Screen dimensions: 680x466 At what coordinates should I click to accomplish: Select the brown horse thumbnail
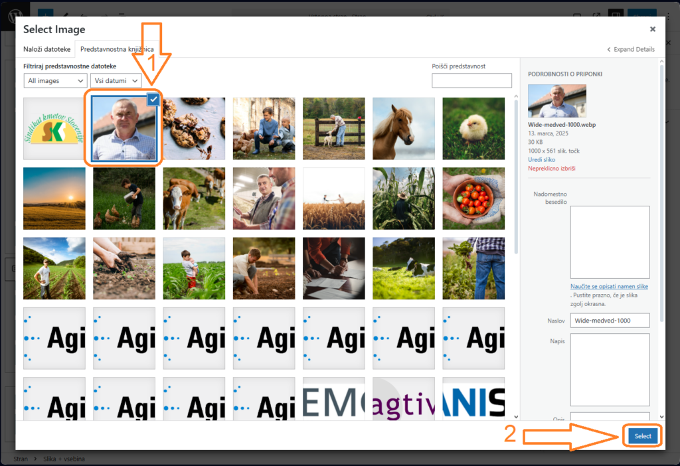pyautogui.click(x=403, y=128)
